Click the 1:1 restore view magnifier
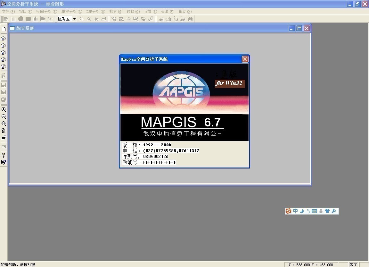This screenshot has width=369, height=267. pos(4,124)
